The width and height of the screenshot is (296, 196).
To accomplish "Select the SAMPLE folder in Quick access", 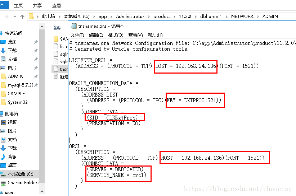I will pyautogui.click(x=16, y=93).
